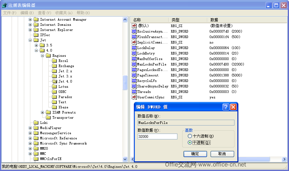This screenshot has width=289, height=171.
Task: Click the LockDelay DWORD value icon
Action: click(x=134, y=48)
